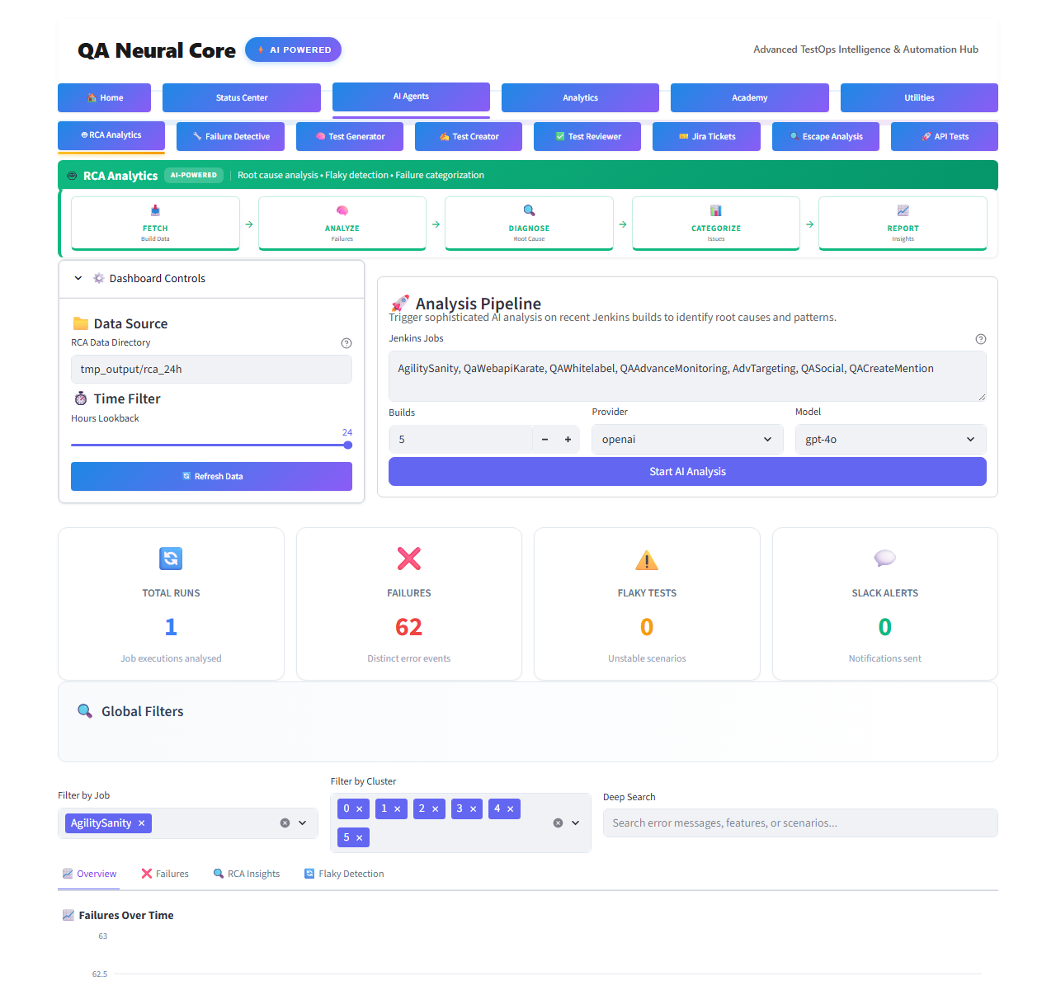Click the Report Insights icon

[903, 211]
